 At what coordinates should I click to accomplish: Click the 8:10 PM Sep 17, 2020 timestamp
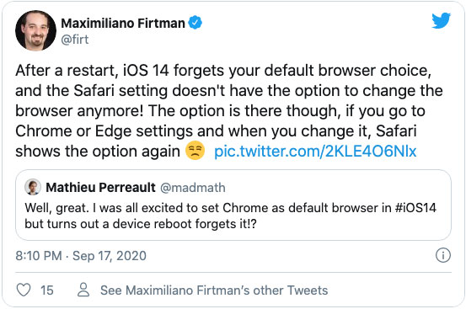point(81,256)
